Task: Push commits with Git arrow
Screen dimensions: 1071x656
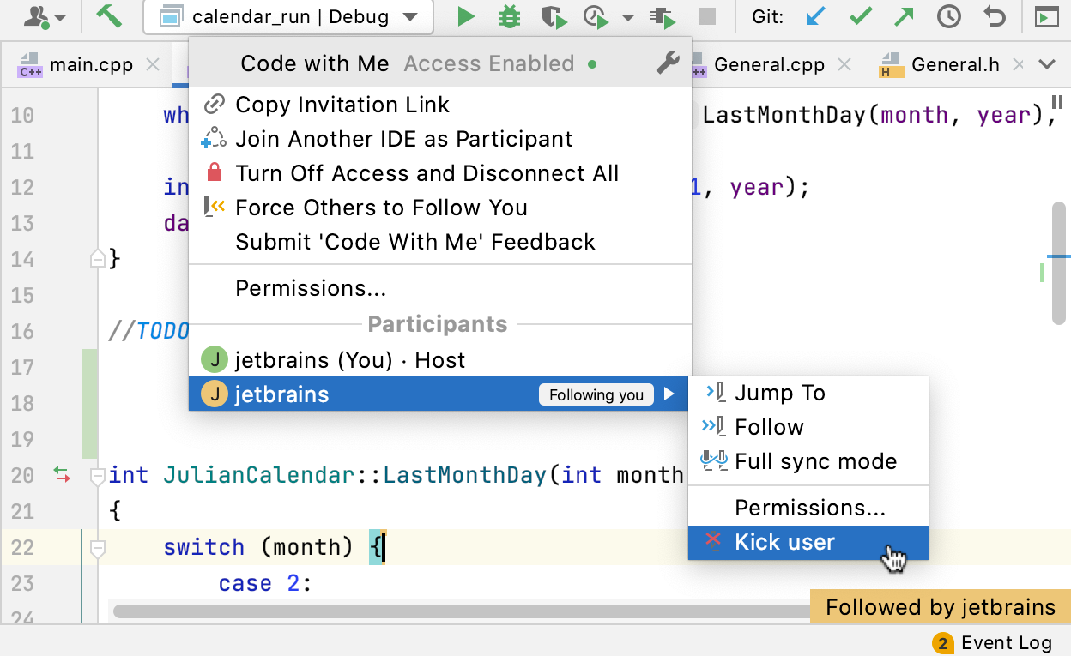Action: point(904,16)
